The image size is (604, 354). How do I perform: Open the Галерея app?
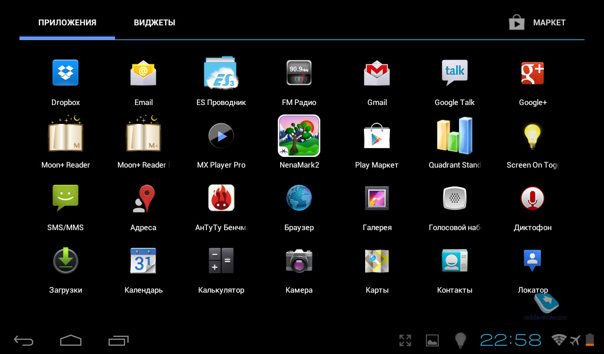[377, 198]
